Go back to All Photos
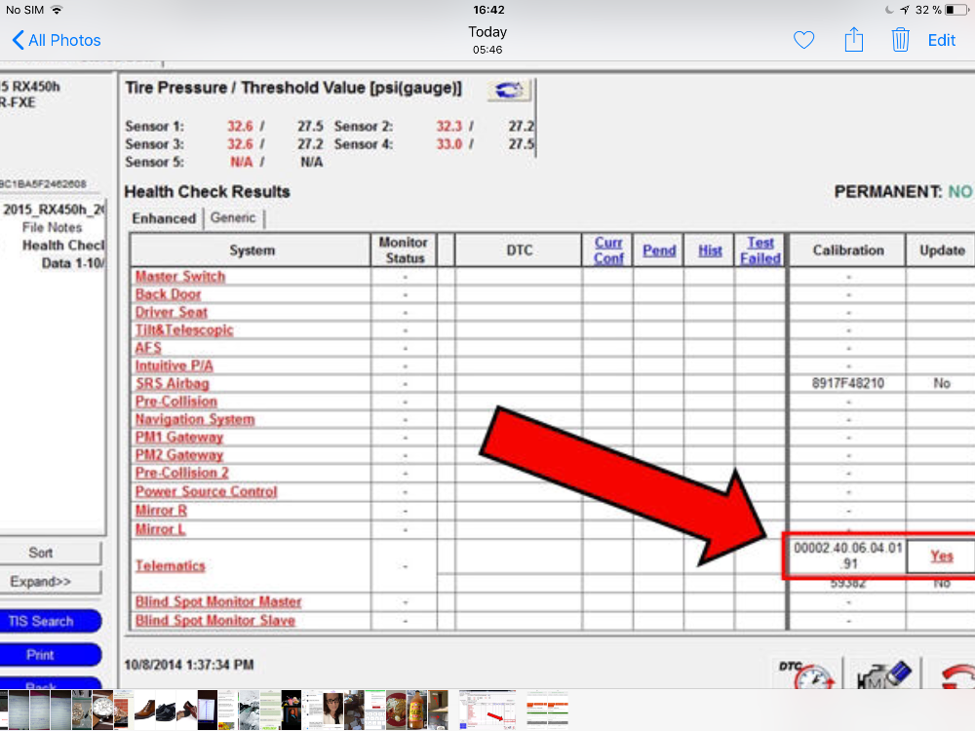The image size is (975, 731). [57, 40]
